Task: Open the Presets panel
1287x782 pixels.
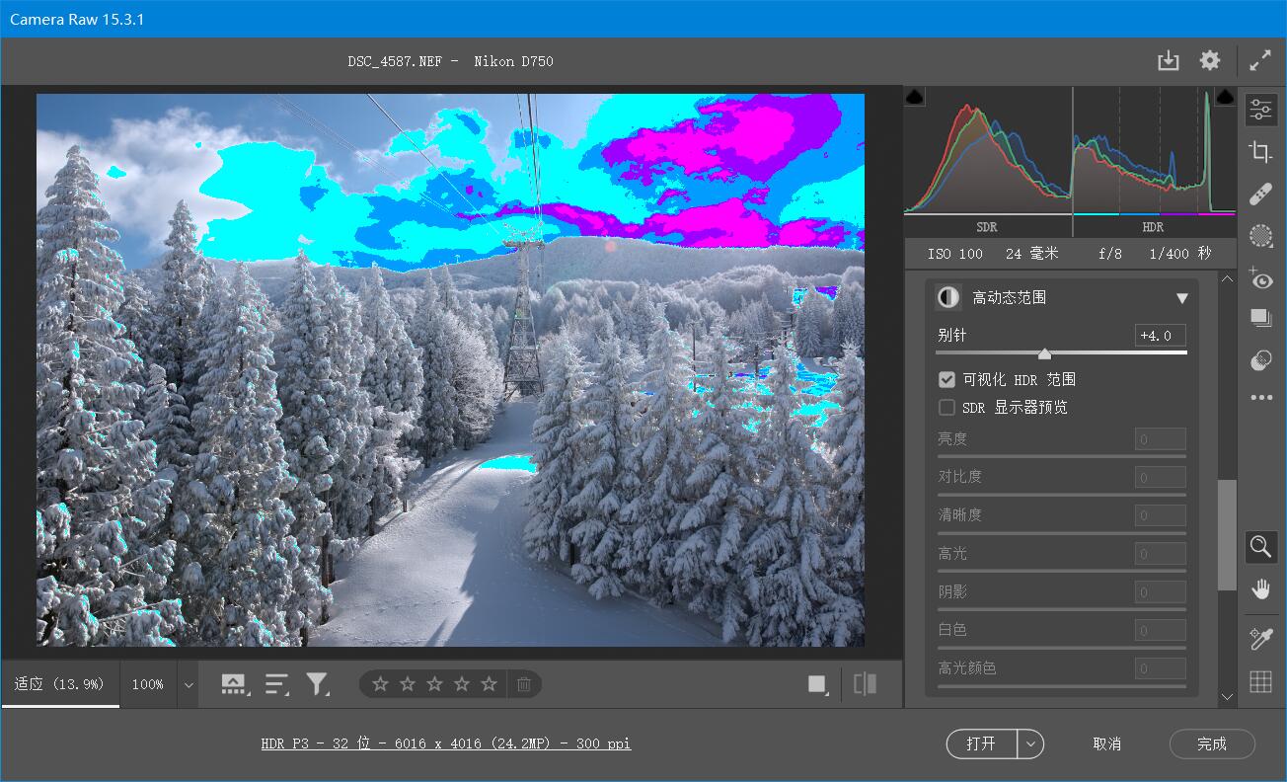Action: [x=1260, y=317]
